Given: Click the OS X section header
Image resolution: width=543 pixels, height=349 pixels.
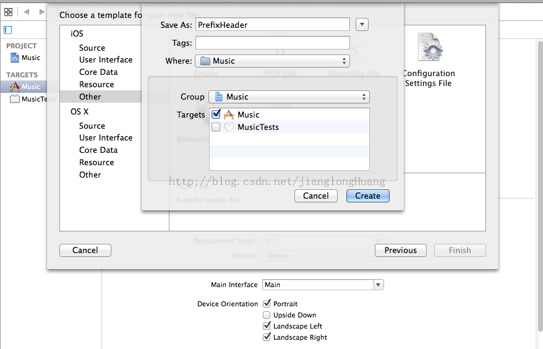Looking at the screenshot, I should 80,111.
